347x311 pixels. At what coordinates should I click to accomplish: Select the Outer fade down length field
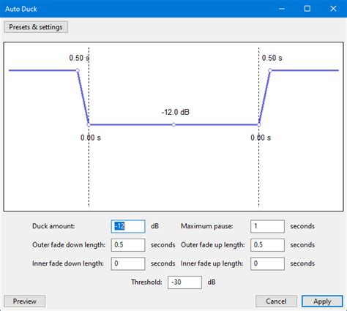click(x=128, y=245)
